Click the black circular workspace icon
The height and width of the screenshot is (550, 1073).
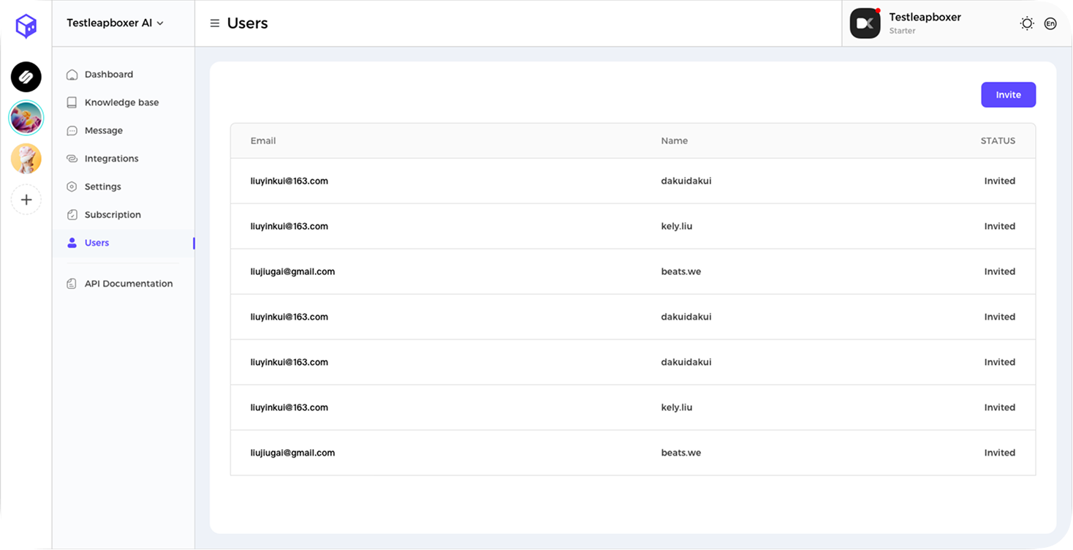tap(26, 77)
